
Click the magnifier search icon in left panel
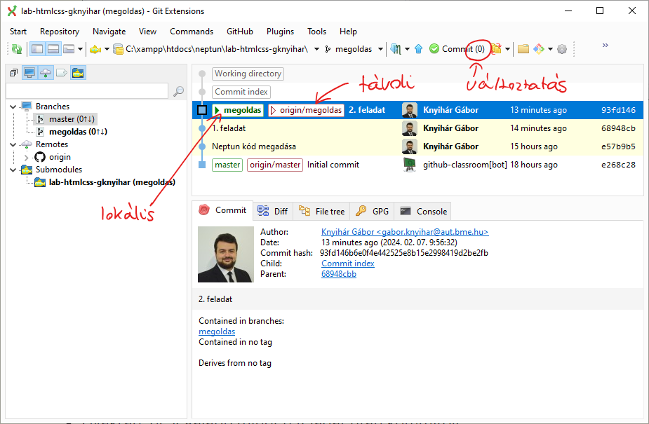(178, 91)
